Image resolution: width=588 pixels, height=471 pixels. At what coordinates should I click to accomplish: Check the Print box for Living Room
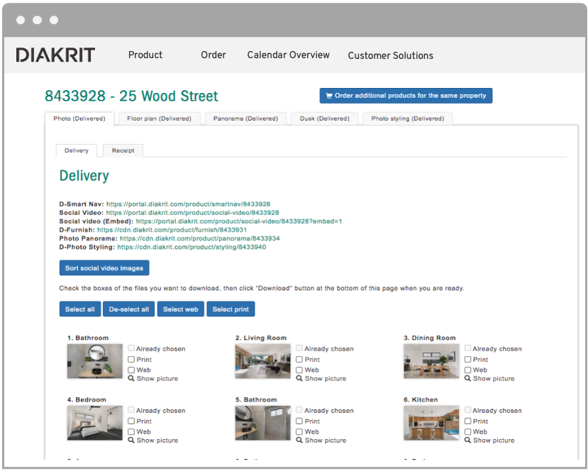(299, 360)
